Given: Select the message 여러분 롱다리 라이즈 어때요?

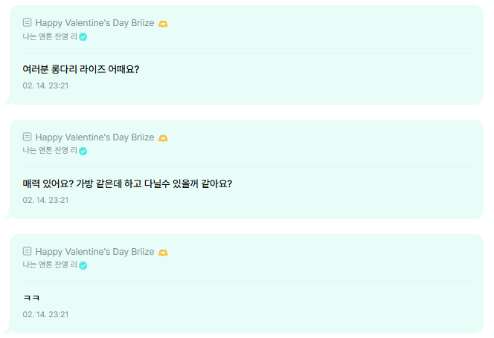Looking at the screenshot, I should coord(80,69).
